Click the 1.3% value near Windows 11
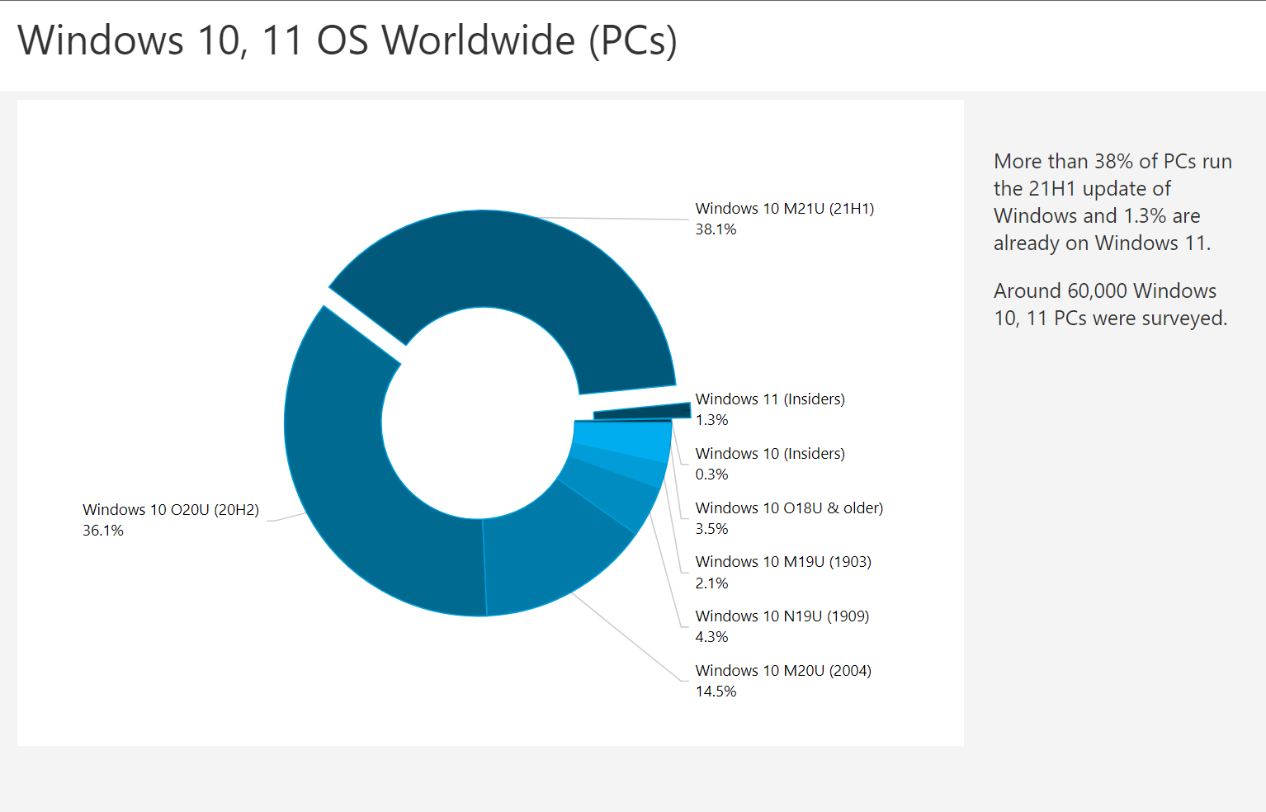 point(711,419)
